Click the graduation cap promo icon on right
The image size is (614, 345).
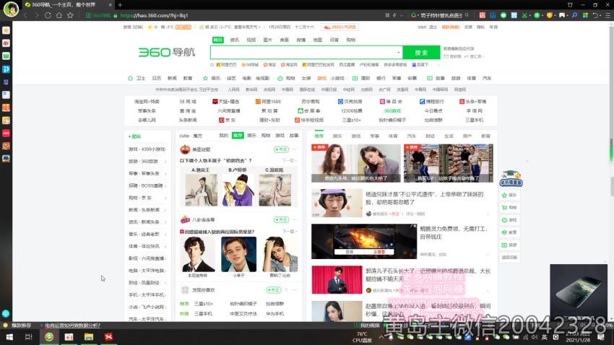tap(511, 178)
